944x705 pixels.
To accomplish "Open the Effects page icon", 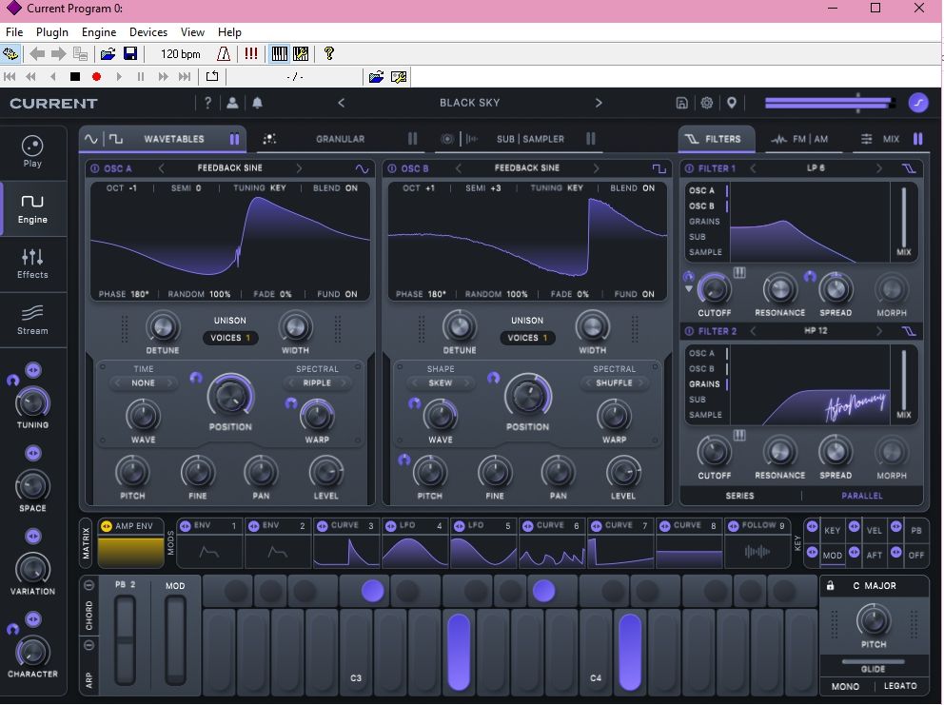I will (x=32, y=263).
